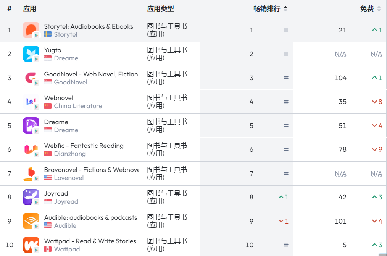Viewport: 387px width, 256px height.
Task: Click the Google Play badge on Storytel's icon
Action: [36, 36]
